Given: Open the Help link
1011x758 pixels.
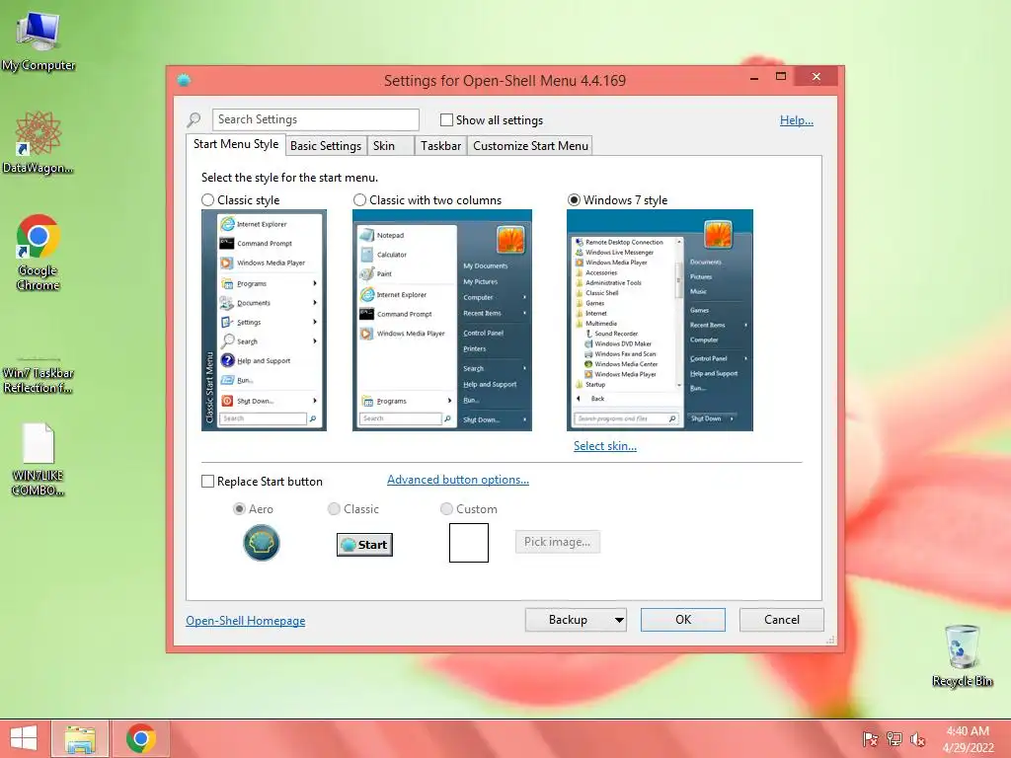Looking at the screenshot, I should point(797,120).
